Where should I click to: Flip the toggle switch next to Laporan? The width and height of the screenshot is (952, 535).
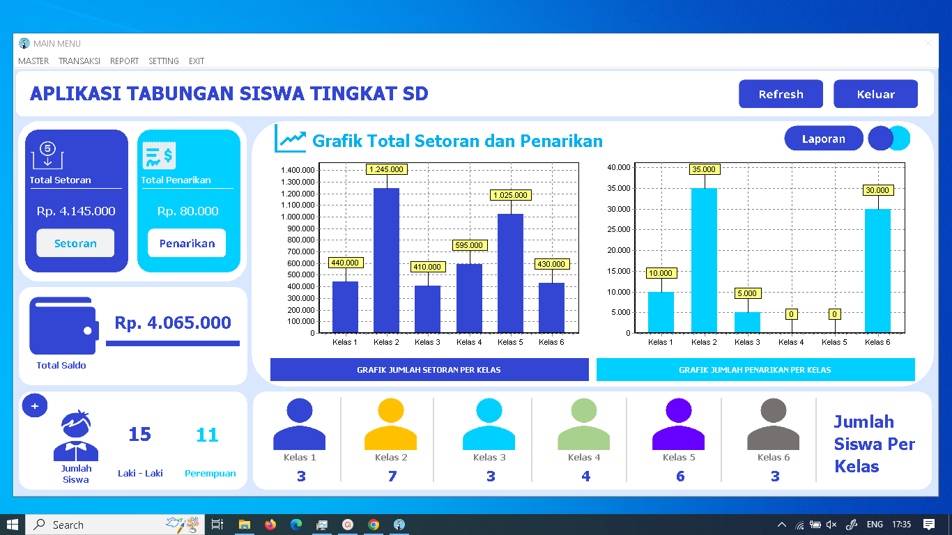point(889,139)
